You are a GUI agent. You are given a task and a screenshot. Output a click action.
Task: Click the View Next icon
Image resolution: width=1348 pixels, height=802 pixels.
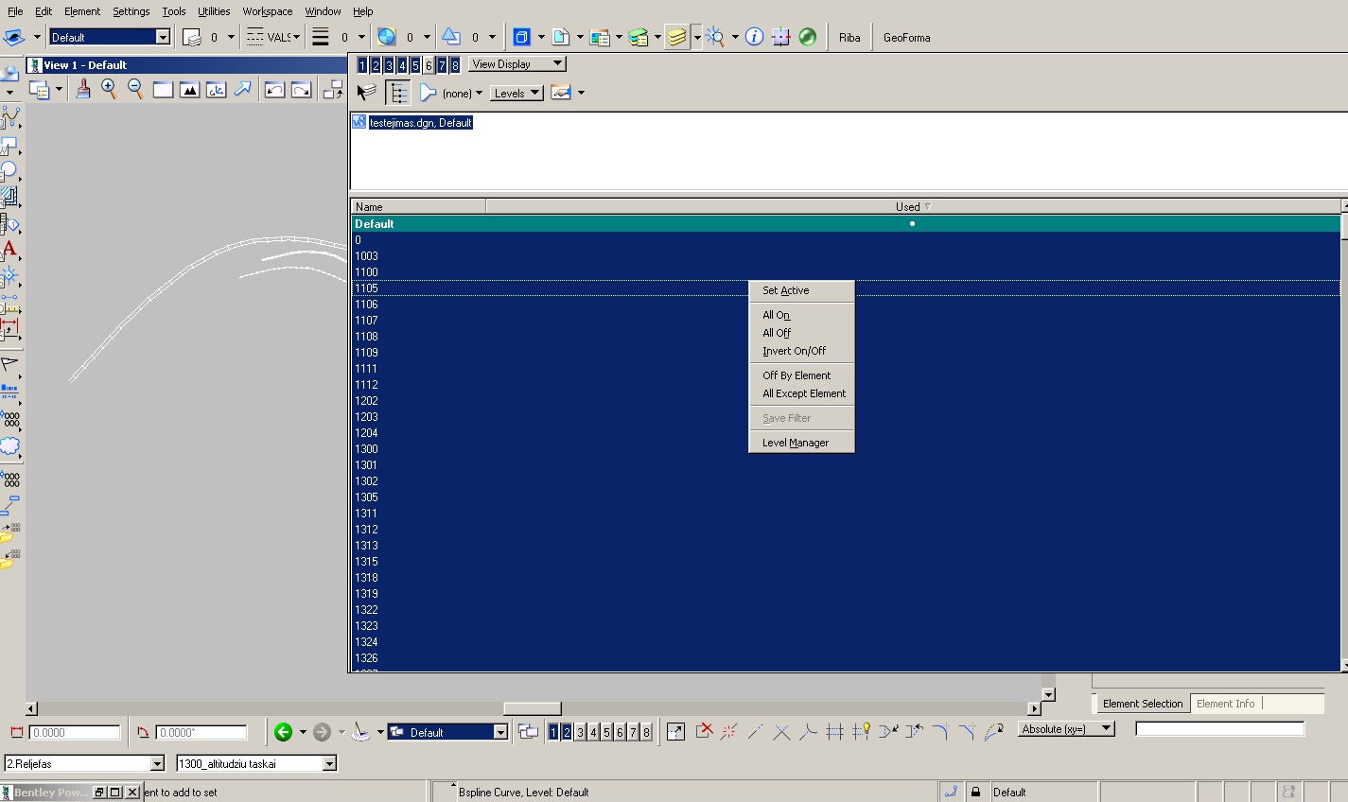(x=301, y=90)
